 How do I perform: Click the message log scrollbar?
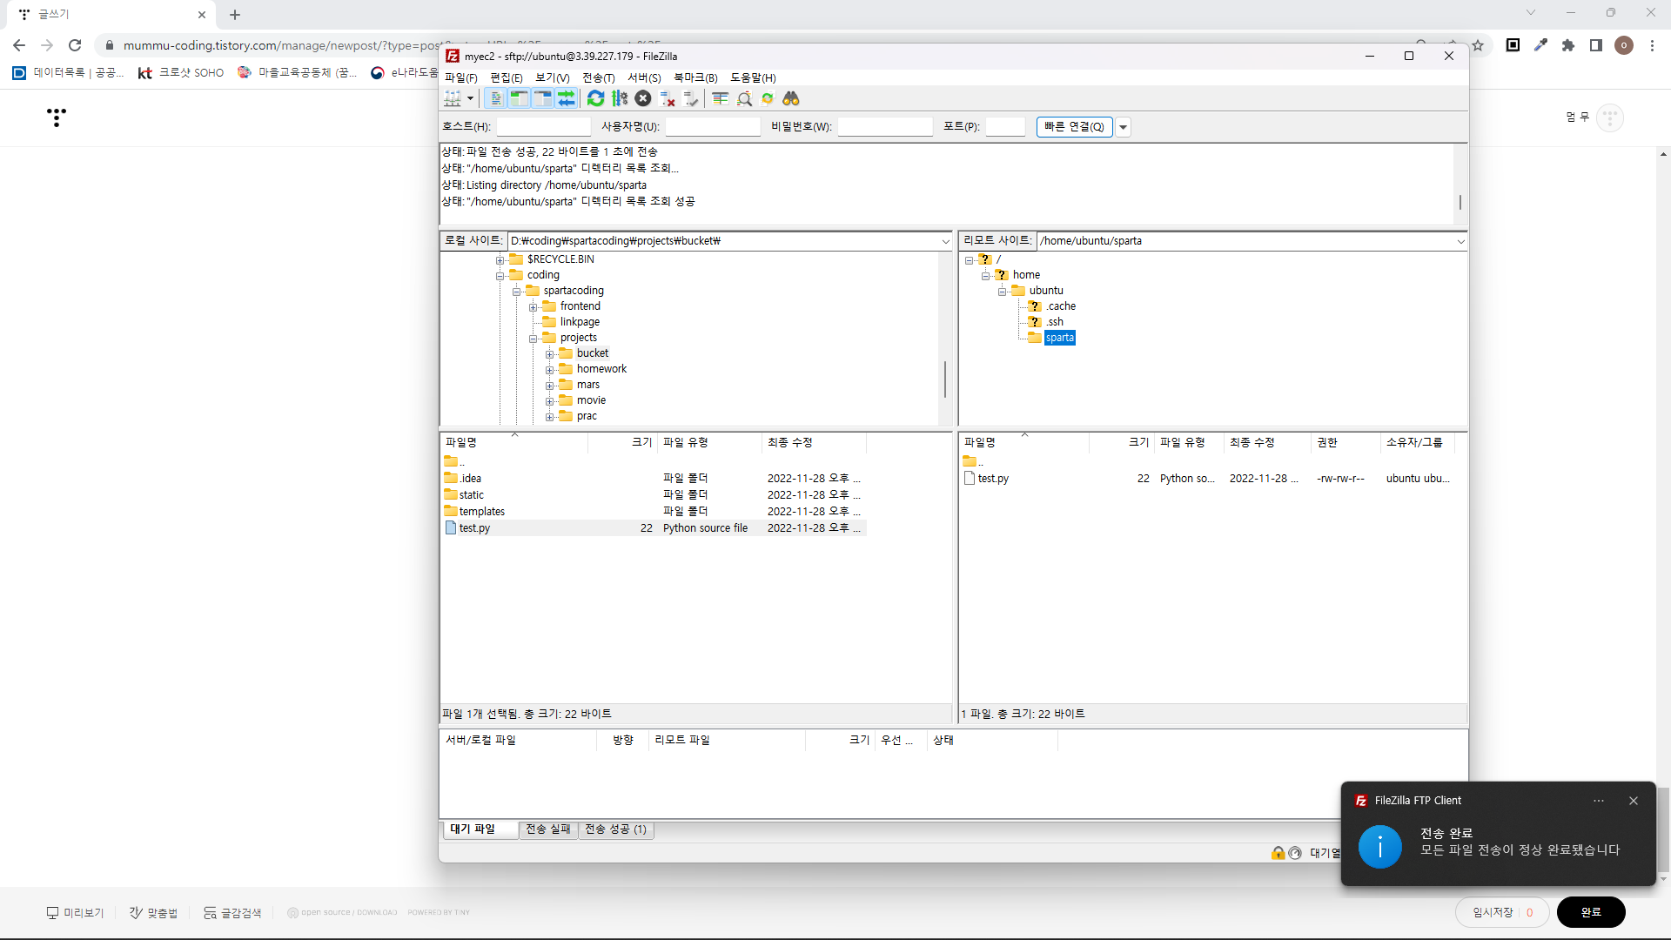(x=1460, y=202)
